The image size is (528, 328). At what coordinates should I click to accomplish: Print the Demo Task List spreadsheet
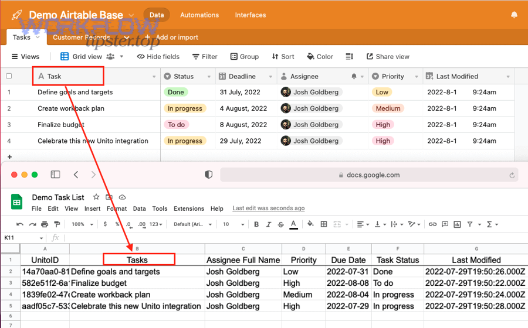(45, 224)
